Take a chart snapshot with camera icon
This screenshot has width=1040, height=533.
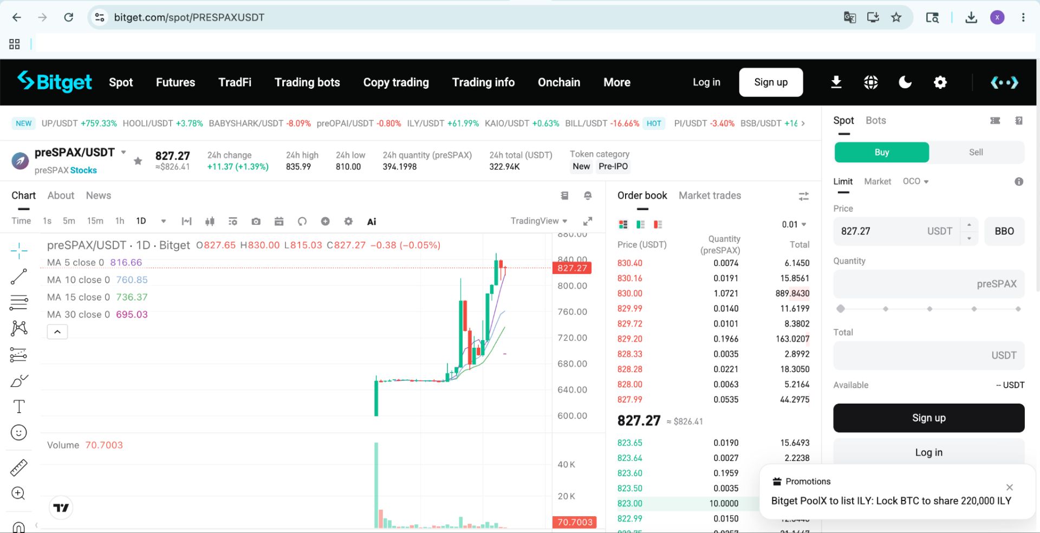click(256, 221)
